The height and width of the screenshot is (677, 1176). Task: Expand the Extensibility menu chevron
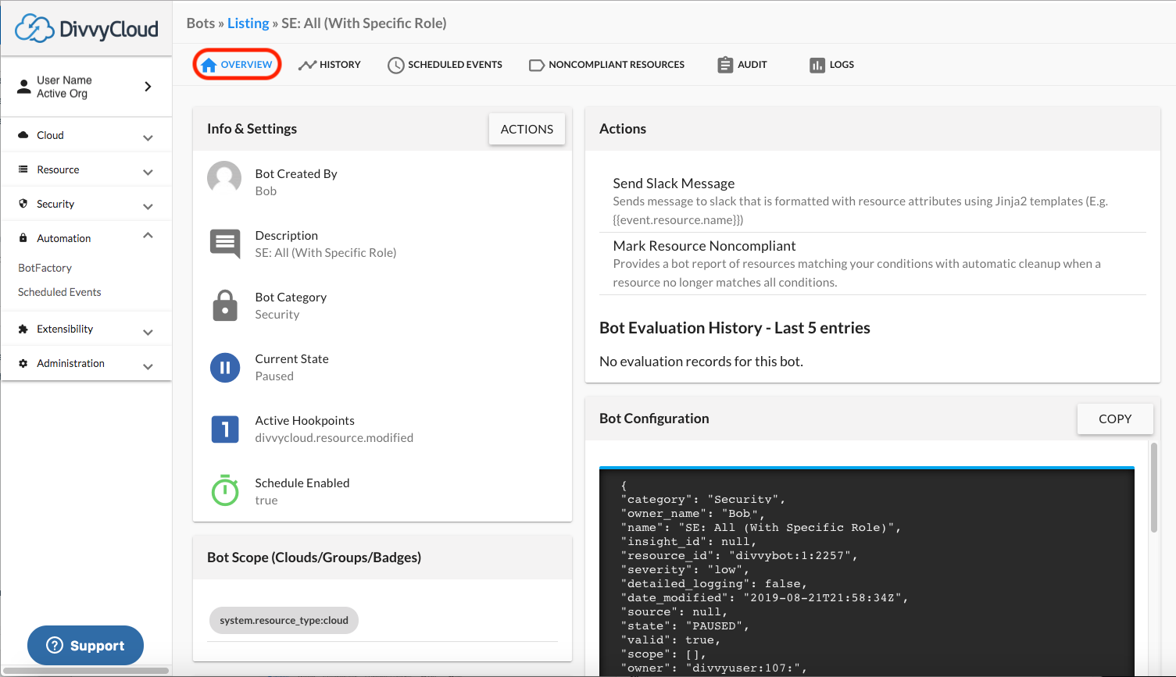[x=148, y=331]
